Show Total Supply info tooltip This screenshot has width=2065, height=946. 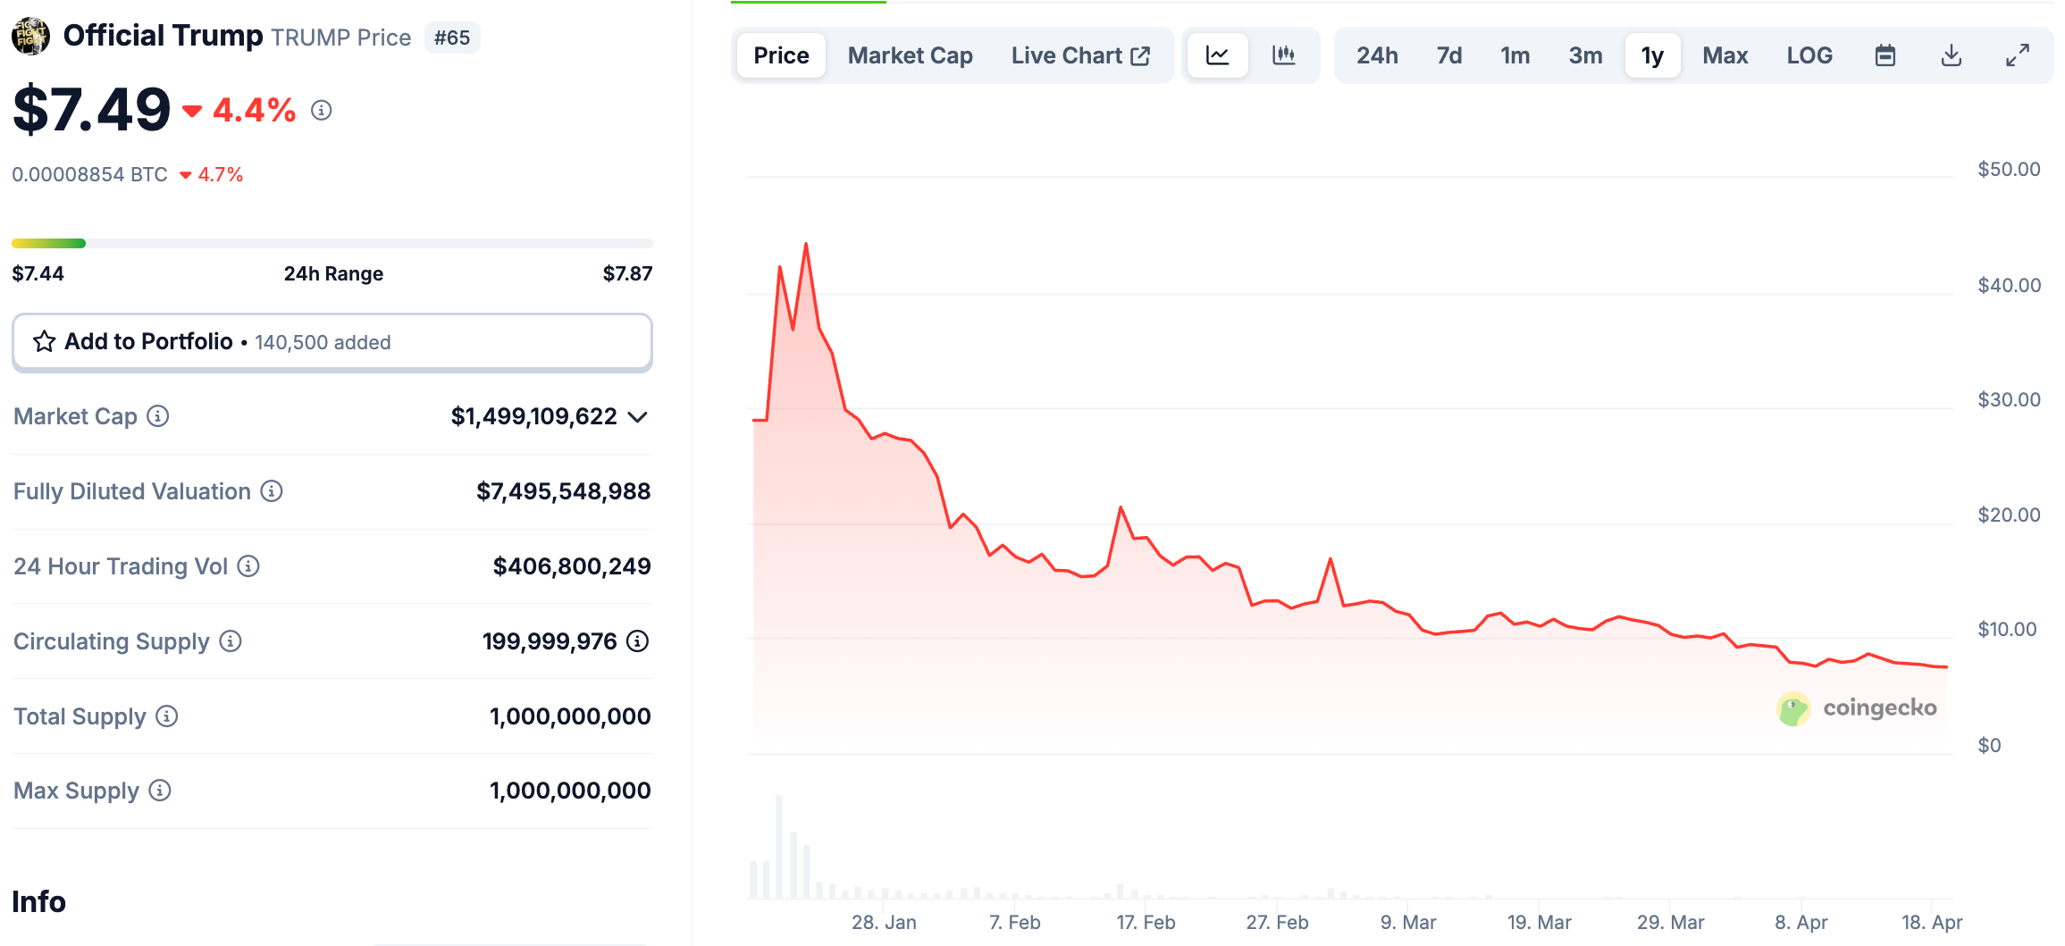tap(167, 716)
